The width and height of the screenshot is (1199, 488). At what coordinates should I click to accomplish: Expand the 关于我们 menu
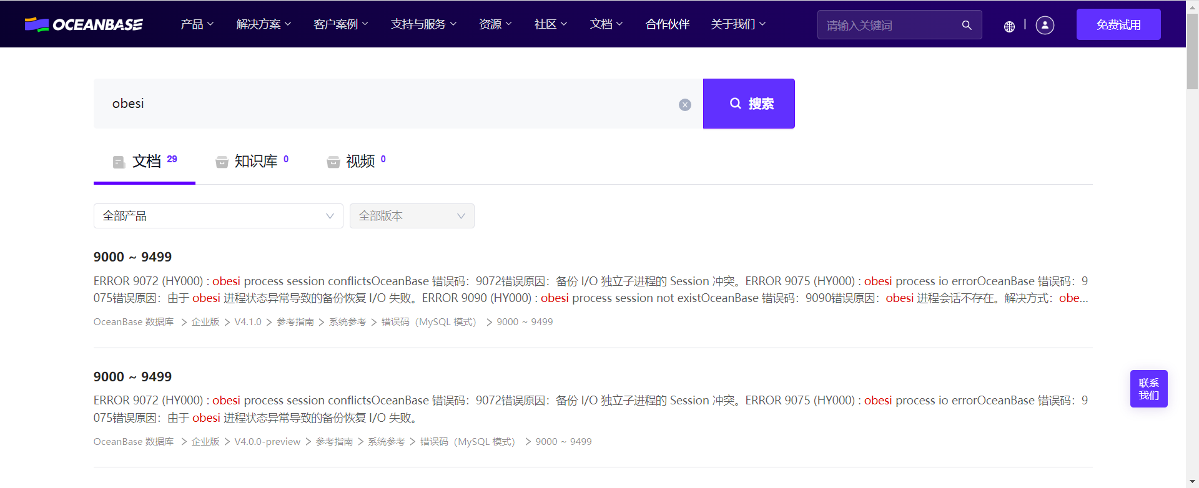click(x=738, y=24)
